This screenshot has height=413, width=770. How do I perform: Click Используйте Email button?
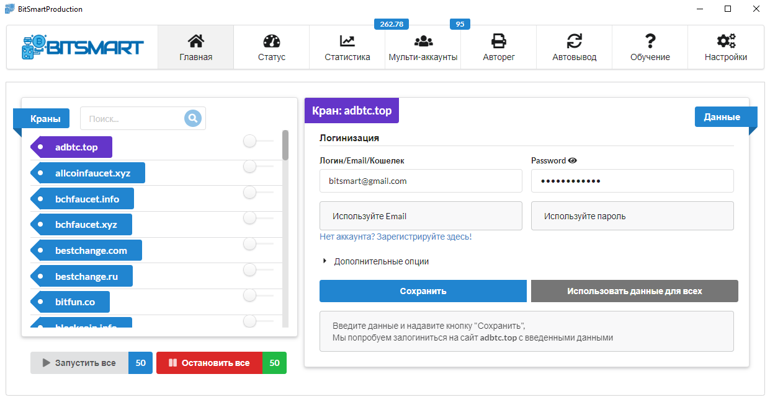[x=421, y=216]
